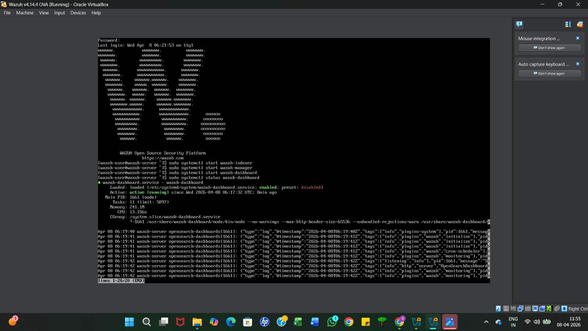Open the HP app from the taskbar
Screen dimensions: 588x331
pyautogui.click(x=265, y=322)
